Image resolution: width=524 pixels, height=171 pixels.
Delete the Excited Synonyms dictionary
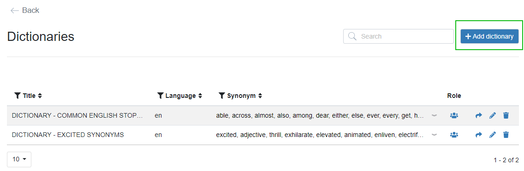tap(506, 135)
